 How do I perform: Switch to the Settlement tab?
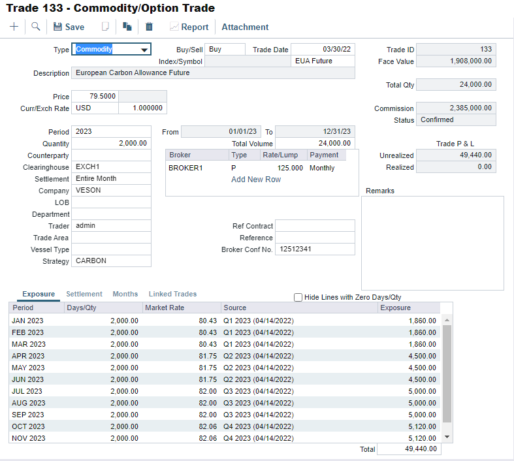[x=84, y=294]
